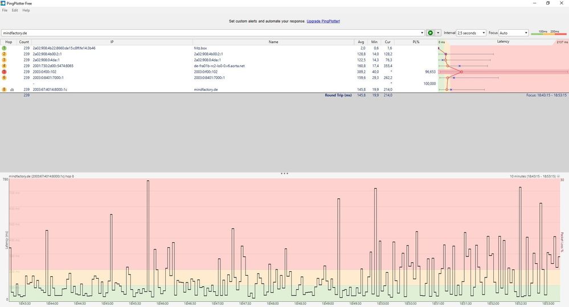Click the three-dot pane splitter handle

(285, 173)
